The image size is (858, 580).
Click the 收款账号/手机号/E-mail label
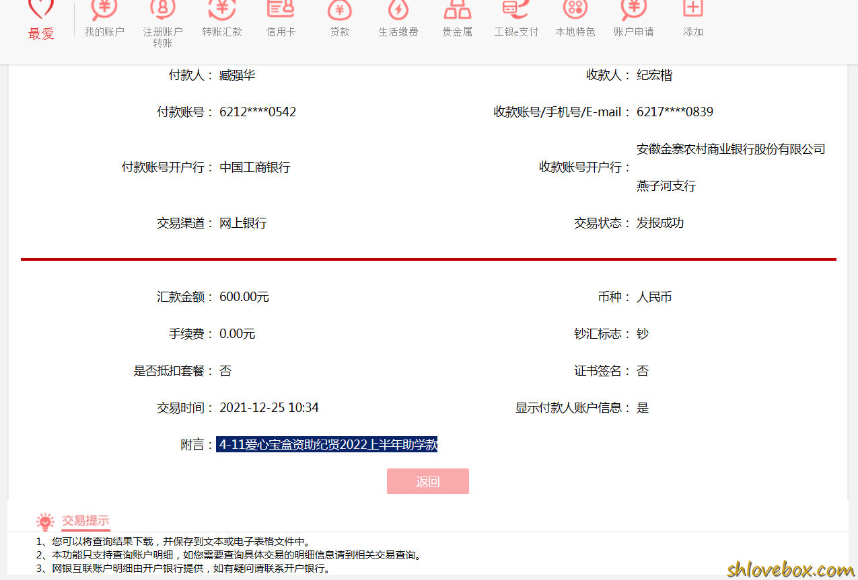[x=562, y=112]
